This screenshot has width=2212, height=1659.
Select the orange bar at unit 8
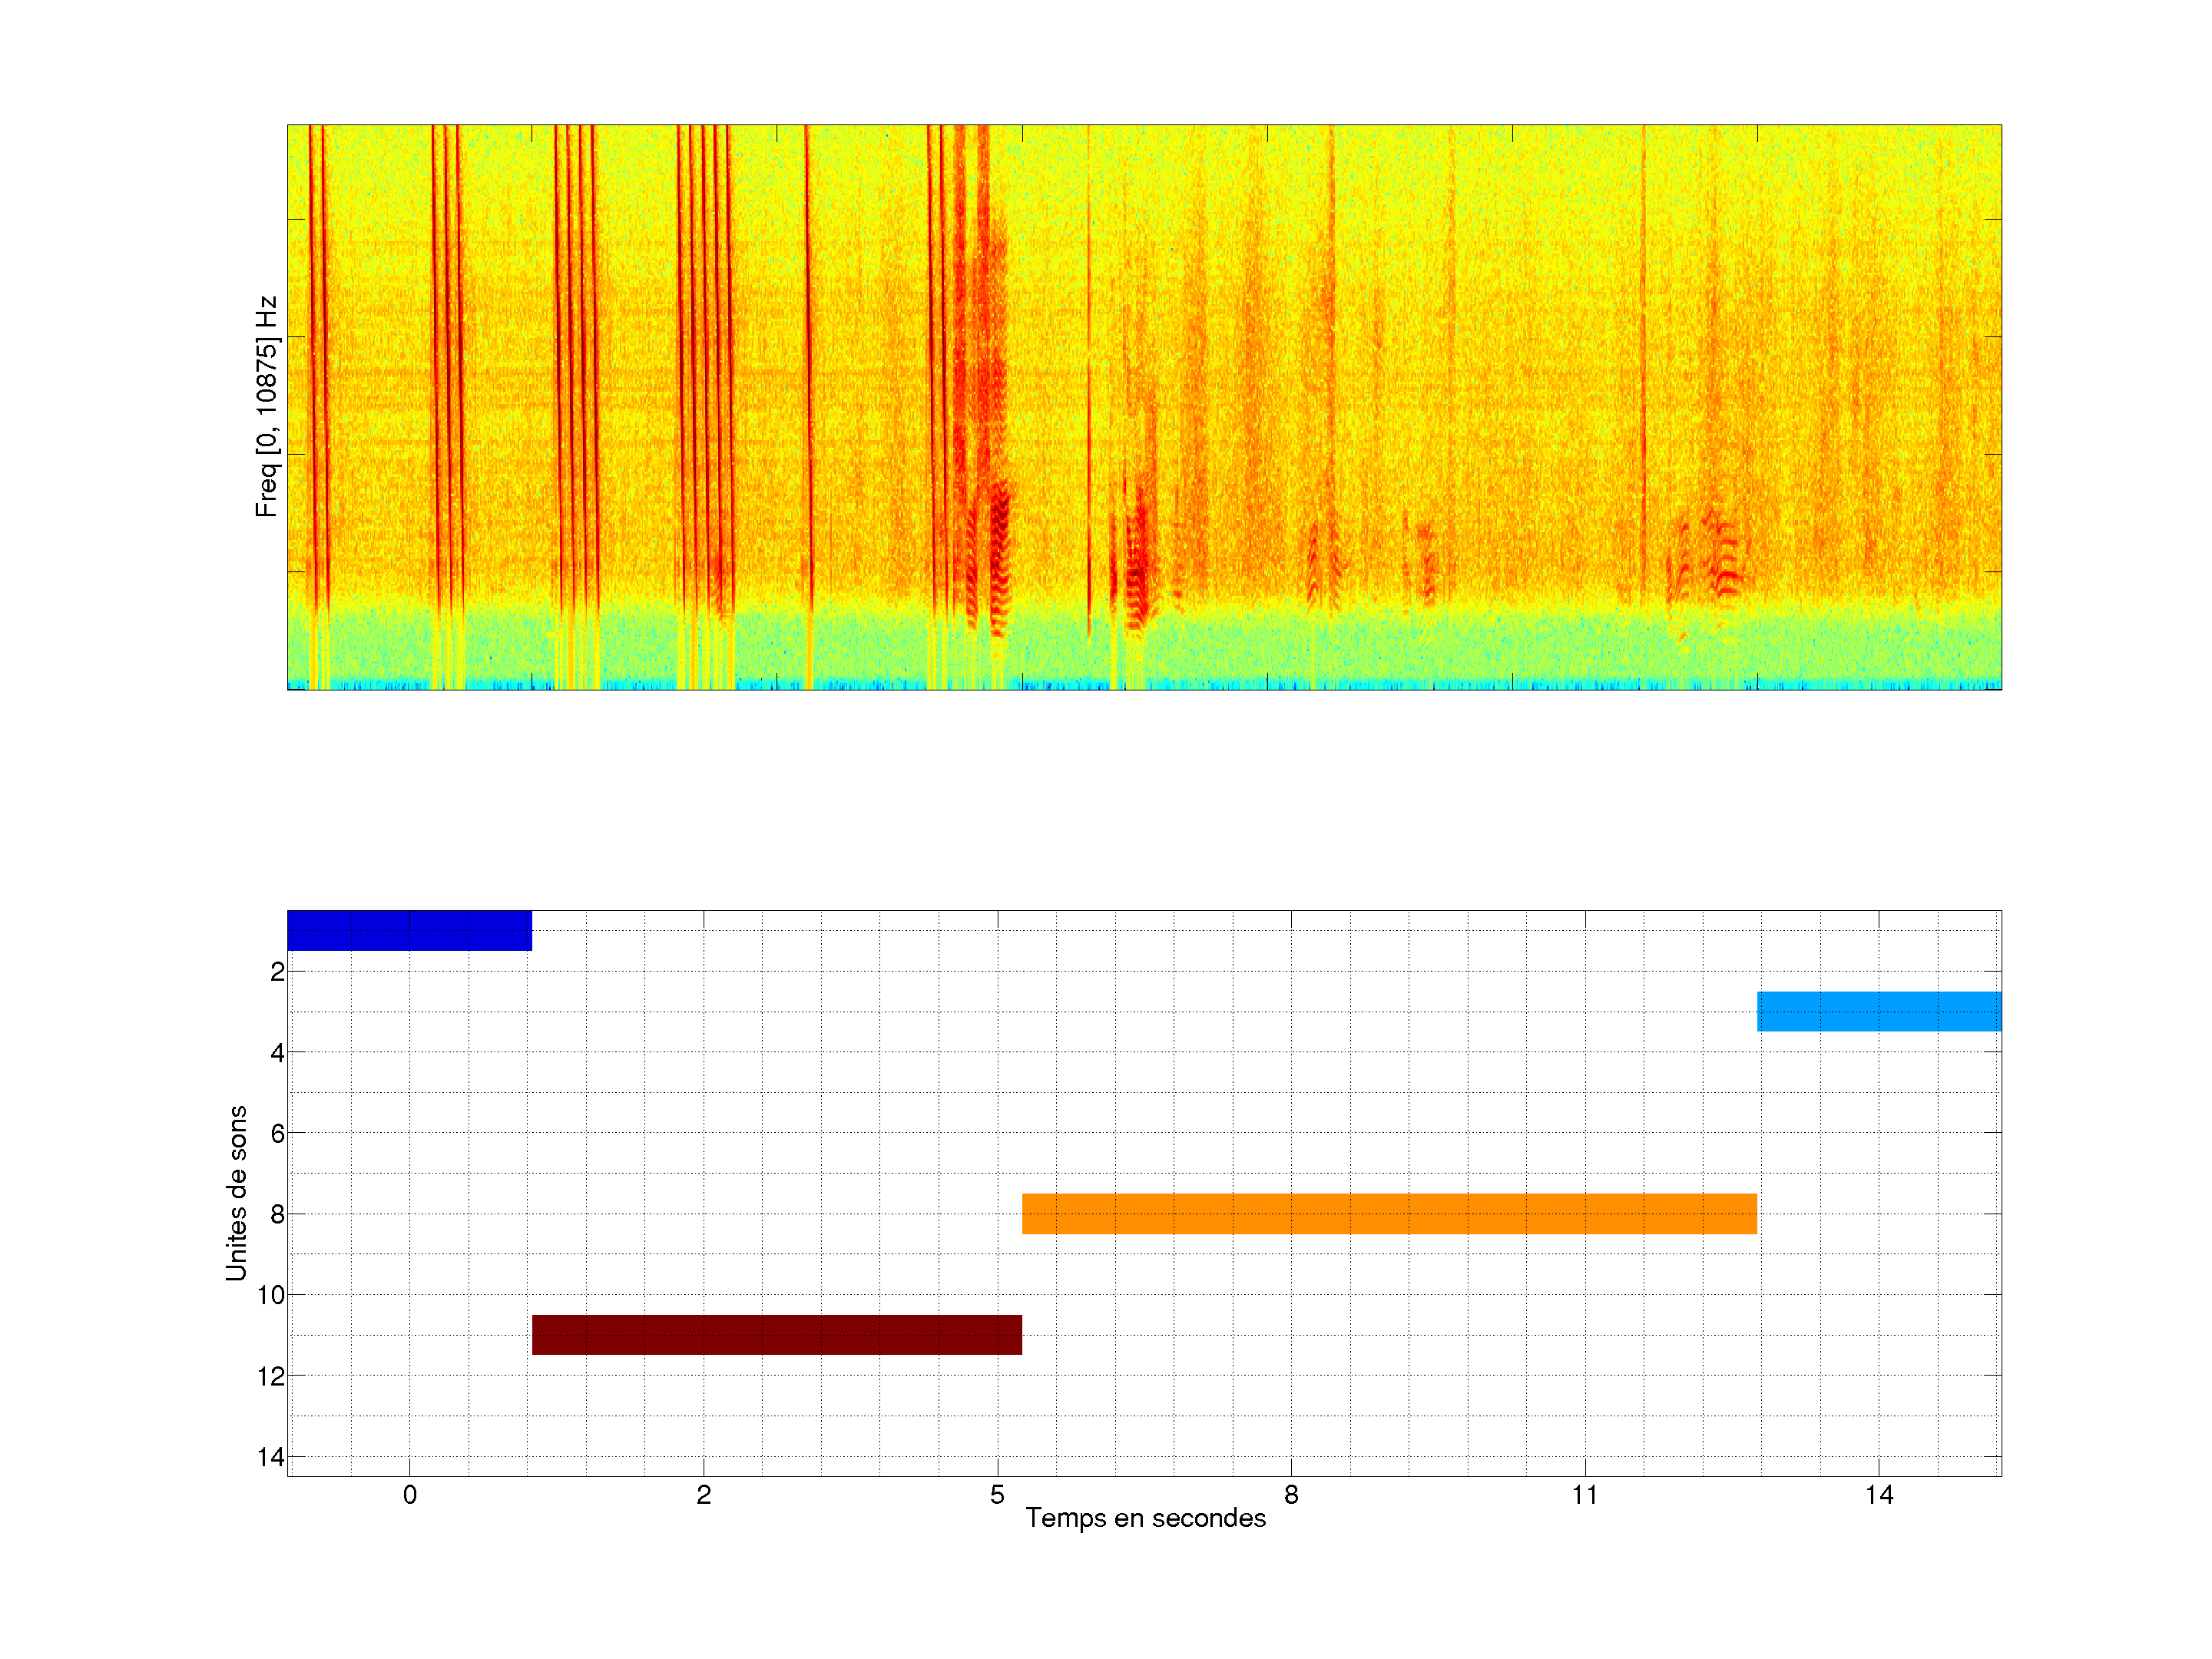1389,1213
